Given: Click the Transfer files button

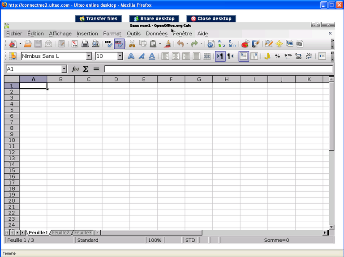Looking at the screenshot, I should (x=98, y=19).
